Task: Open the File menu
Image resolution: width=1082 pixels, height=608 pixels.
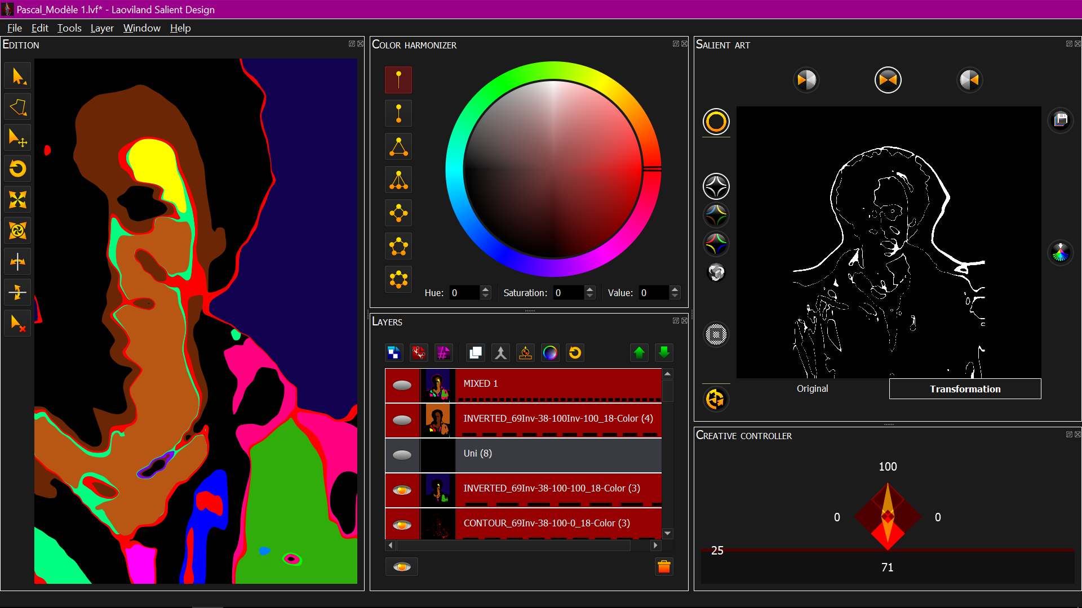Action: click(14, 28)
